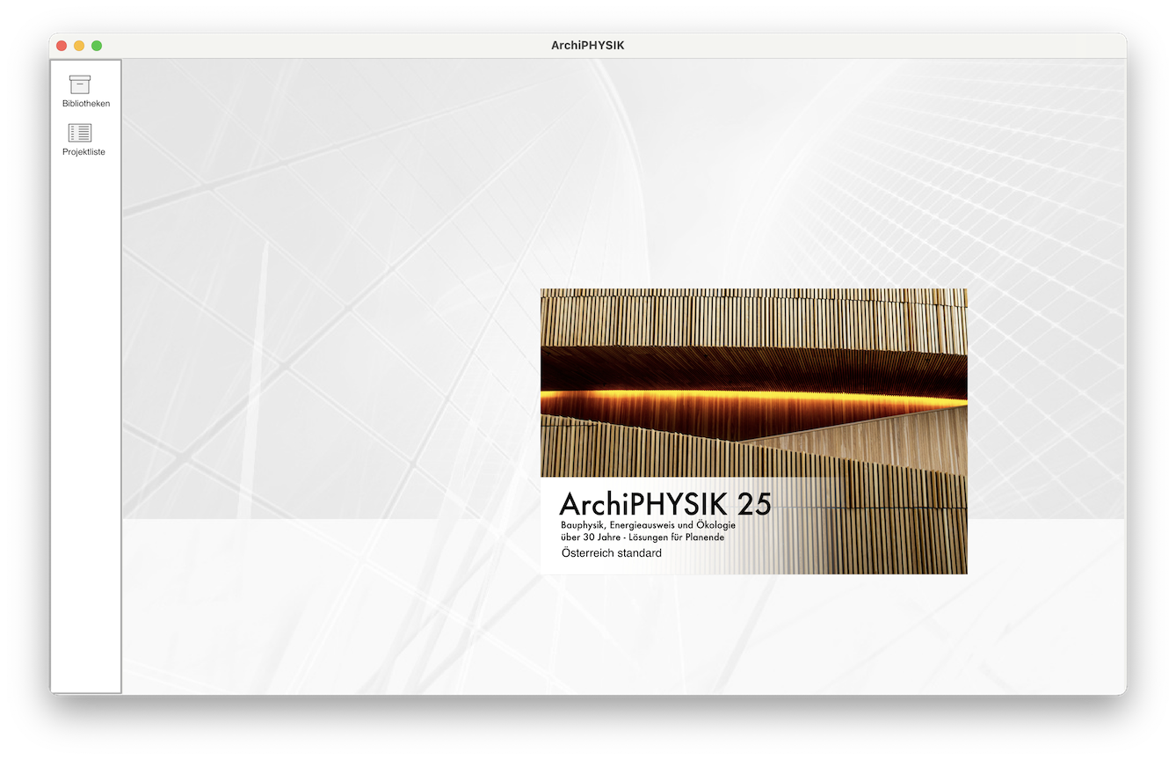Close the ArchiPHYSIK window with red button
Image resolution: width=1176 pixels, height=760 pixels.
[62, 46]
